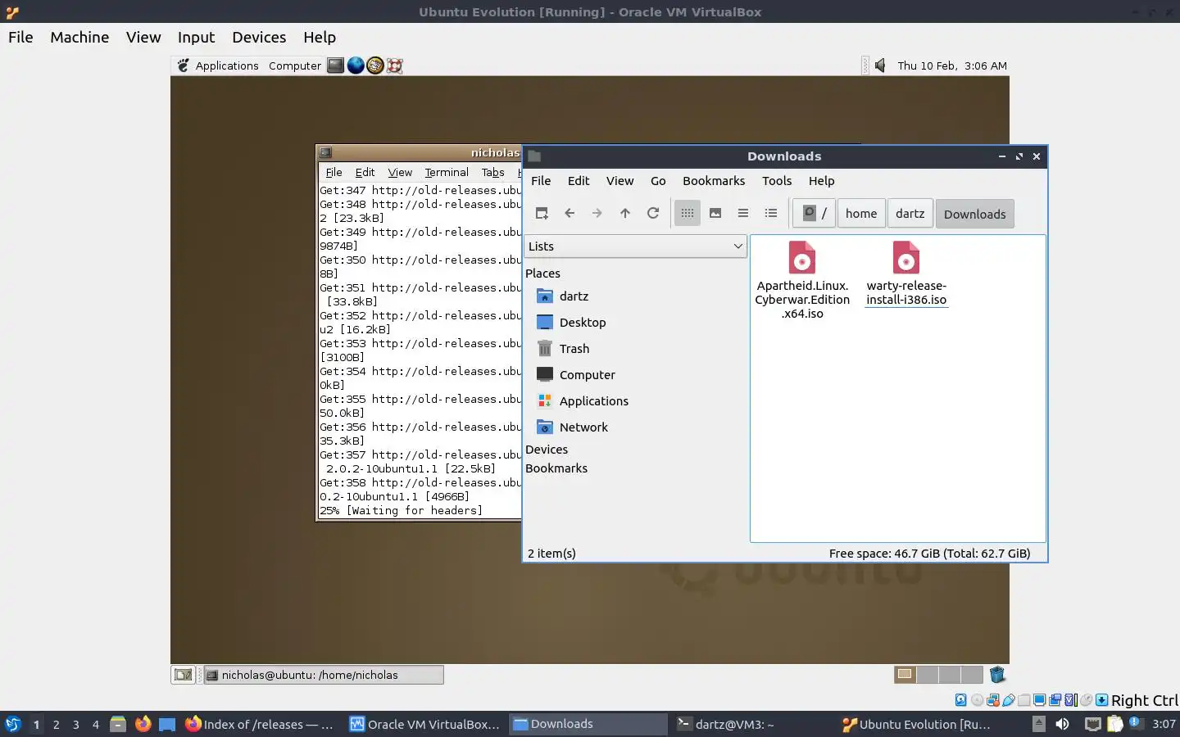The width and height of the screenshot is (1180, 737).
Task: Select the Apartheid.Linux.Cyberwar.Edition.x64.iso file
Action: [802, 280]
